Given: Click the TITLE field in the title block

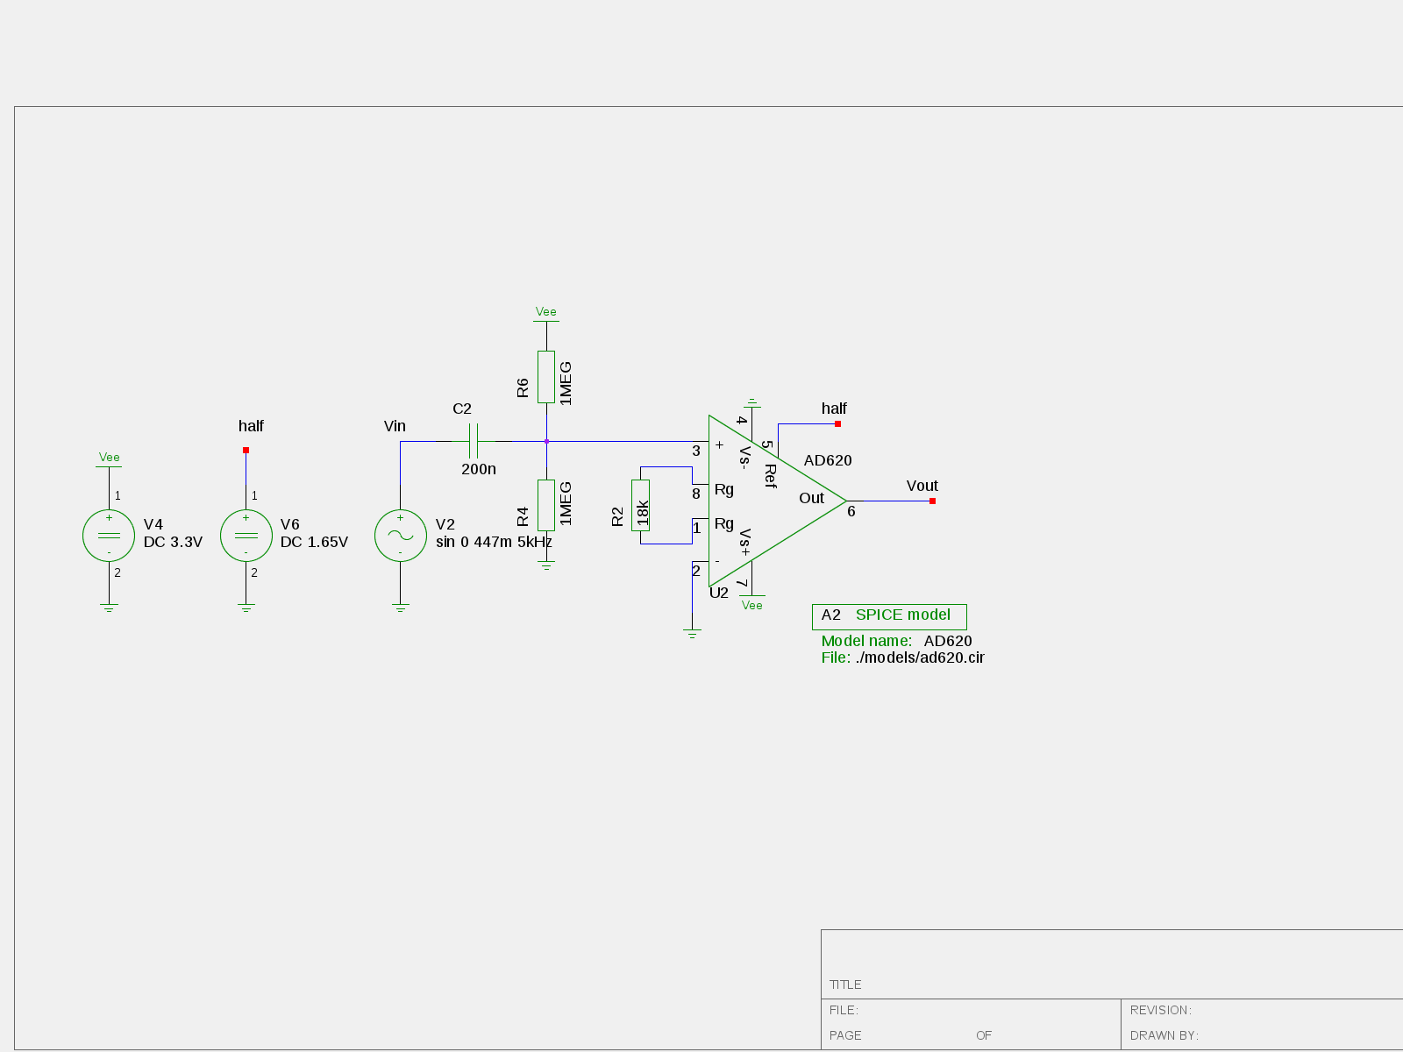Looking at the screenshot, I should pyautogui.click(x=846, y=984).
